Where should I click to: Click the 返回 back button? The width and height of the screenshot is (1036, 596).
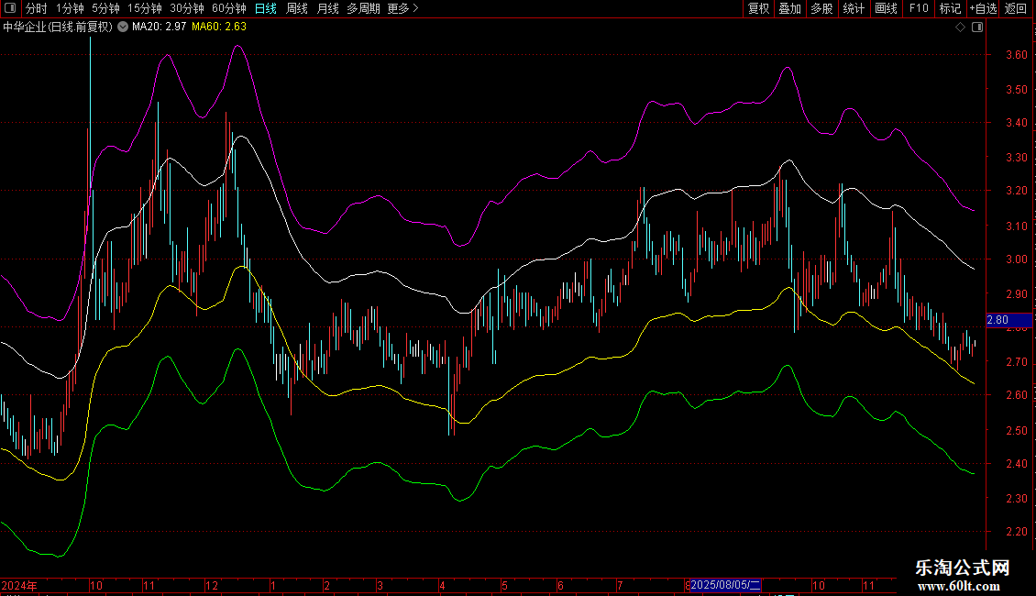pyautogui.click(x=1016, y=8)
